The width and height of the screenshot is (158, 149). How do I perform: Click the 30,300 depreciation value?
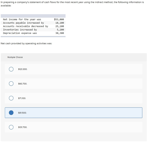[60, 33]
